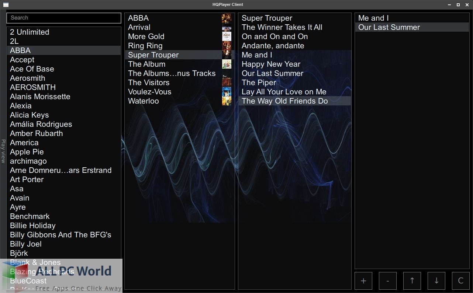Screen dimensions: 473x293
Task: Click the window menu icon in title bar
Action: point(6,5)
